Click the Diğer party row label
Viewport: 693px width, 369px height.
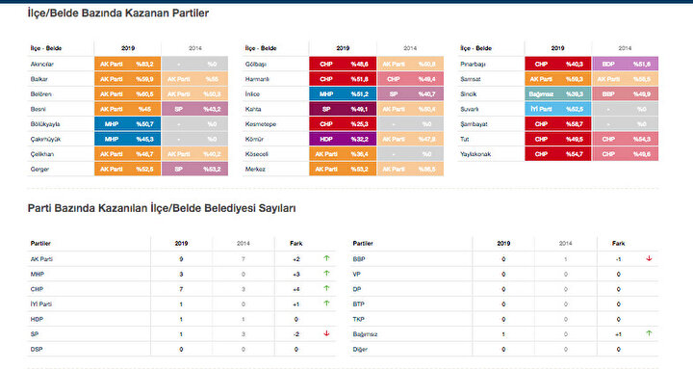coord(360,350)
